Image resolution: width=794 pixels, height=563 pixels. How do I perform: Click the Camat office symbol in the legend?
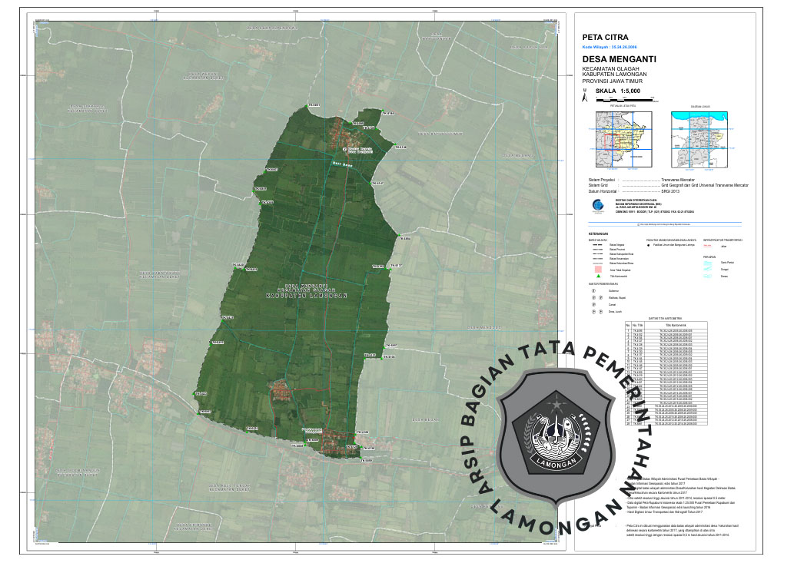(593, 305)
